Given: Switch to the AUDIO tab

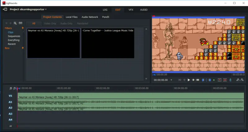Looking at the screenshot, I should [x=144, y=10].
